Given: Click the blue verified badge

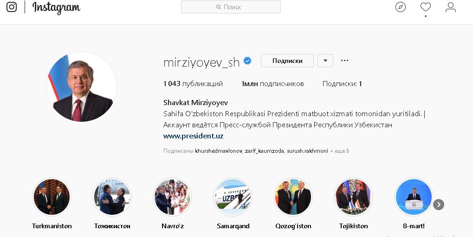Looking at the screenshot, I should 247,61.
